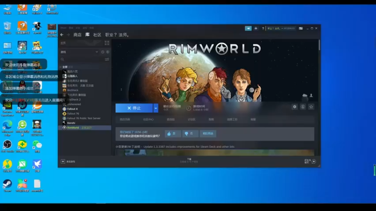This screenshot has width=376, height=211.
Task: Open advanced filter options icon beside search
Action: click(107, 60)
